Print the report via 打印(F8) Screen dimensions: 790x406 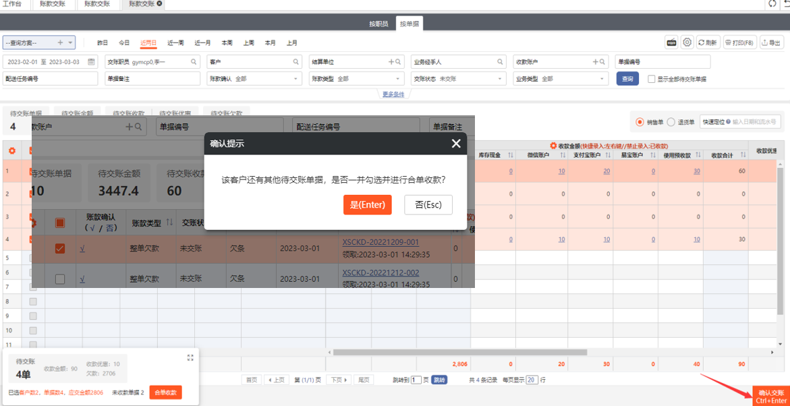tap(739, 42)
